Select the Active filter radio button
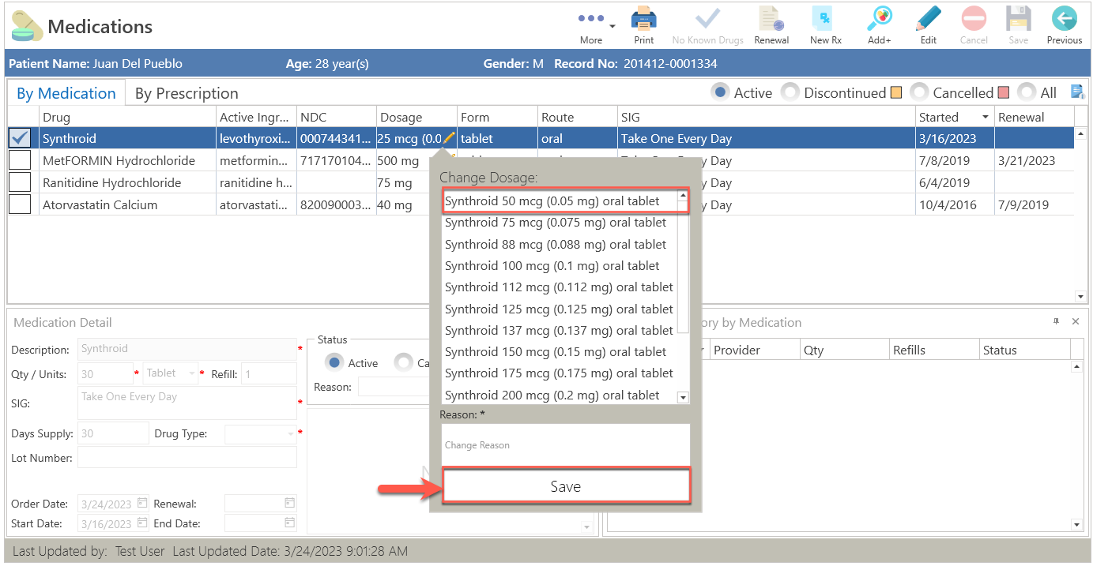Screen dimensions: 1093x566 click(720, 92)
